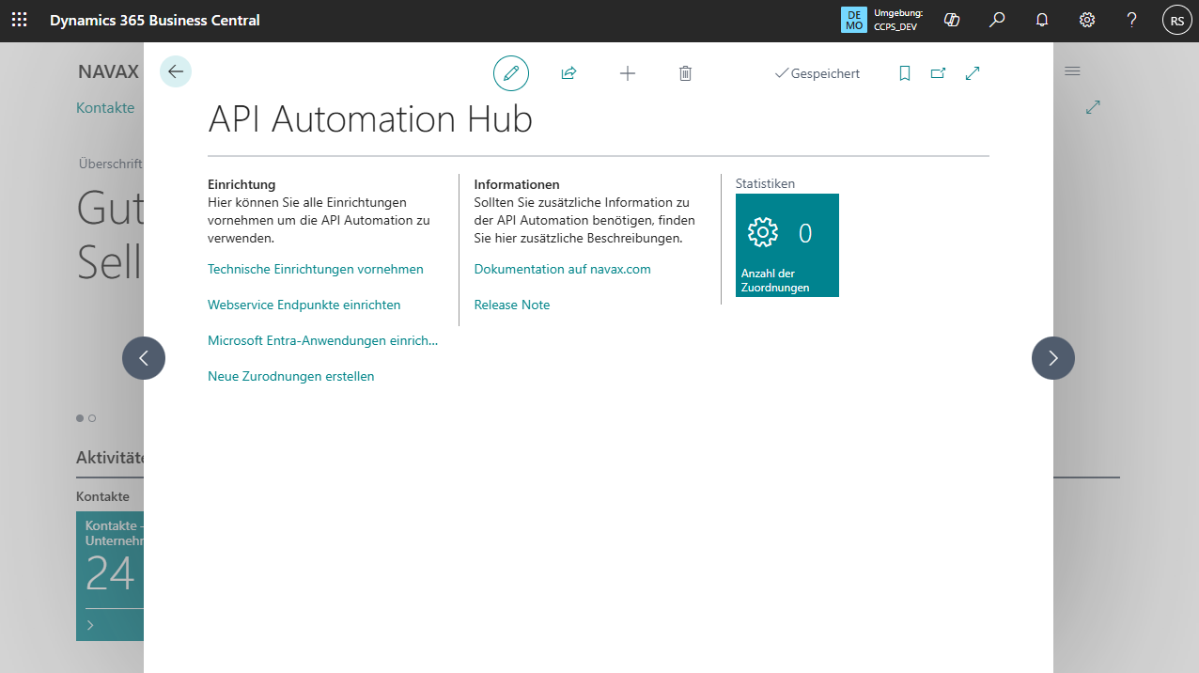Click the Einrichtung heading

click(x=241, y=184)
